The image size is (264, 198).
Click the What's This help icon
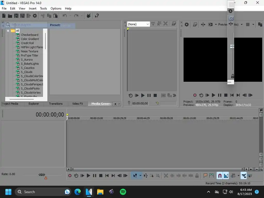point(97,16)
